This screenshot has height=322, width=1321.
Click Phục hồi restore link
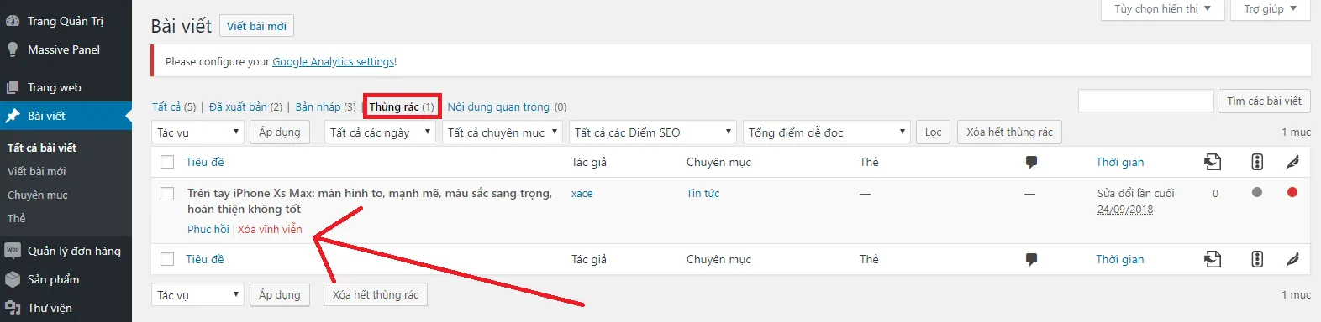click(208, 229)
